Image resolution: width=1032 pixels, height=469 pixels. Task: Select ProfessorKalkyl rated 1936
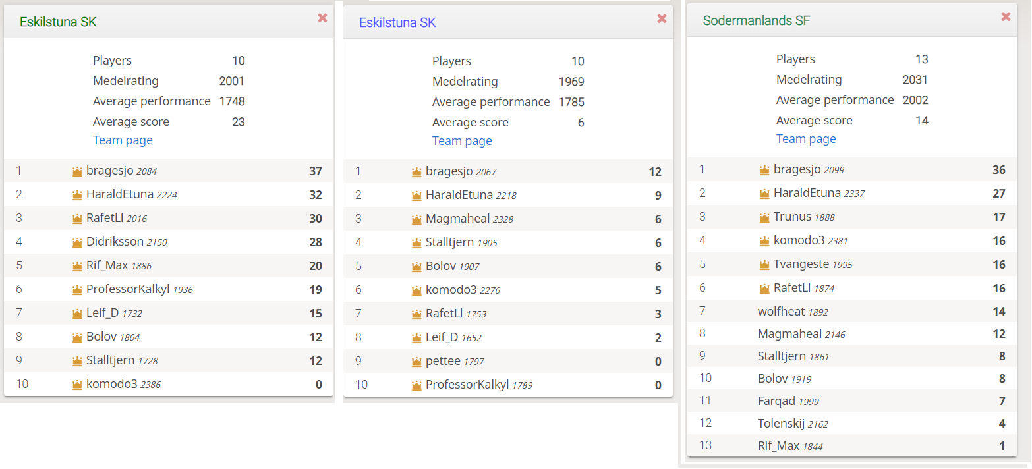(x=169, y=290)
